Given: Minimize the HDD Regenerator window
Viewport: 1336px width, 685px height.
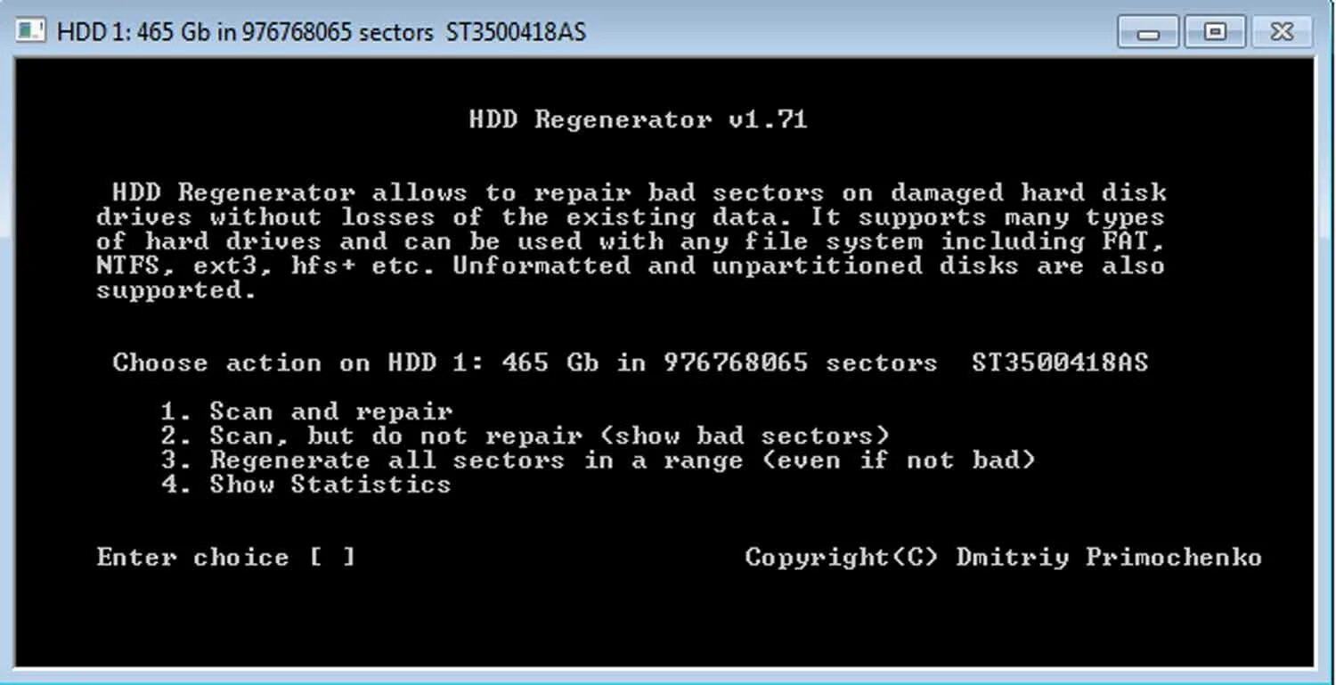Looking at the screenshot, I should pos(1148,33).
